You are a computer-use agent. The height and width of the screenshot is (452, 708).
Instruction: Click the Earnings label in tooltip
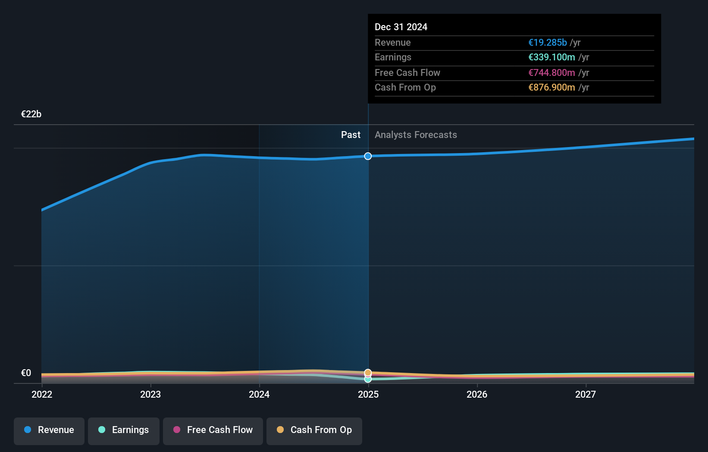(x=393, y=57)
